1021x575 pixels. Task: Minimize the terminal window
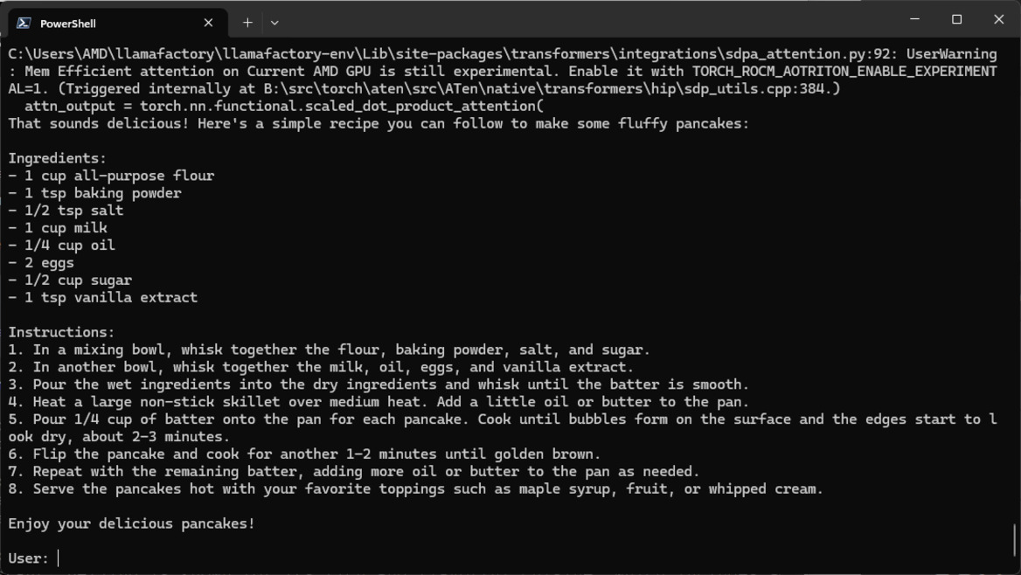915,19
